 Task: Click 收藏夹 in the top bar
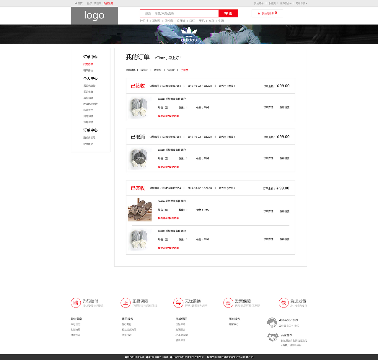click(272, 4)
